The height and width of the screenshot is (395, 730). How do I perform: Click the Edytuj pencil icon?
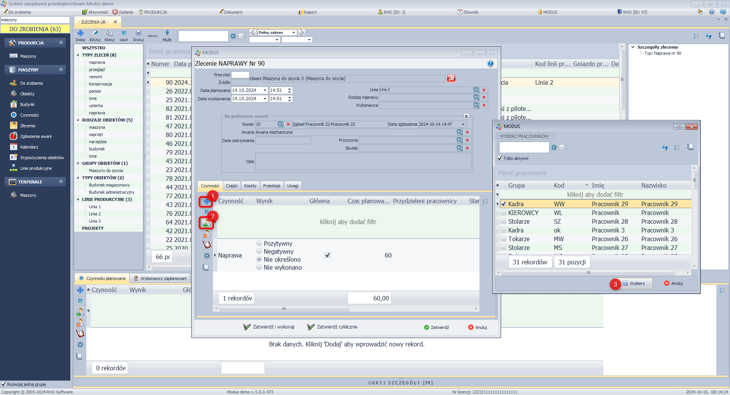pos(95,33)
